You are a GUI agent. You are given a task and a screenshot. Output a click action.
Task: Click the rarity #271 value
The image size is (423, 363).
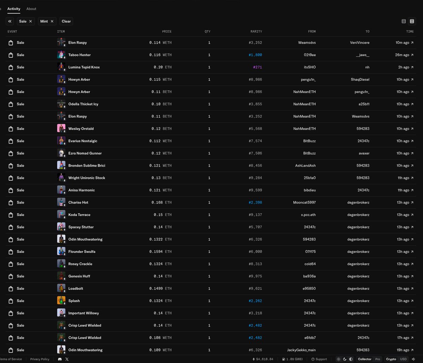pos(258,67)
